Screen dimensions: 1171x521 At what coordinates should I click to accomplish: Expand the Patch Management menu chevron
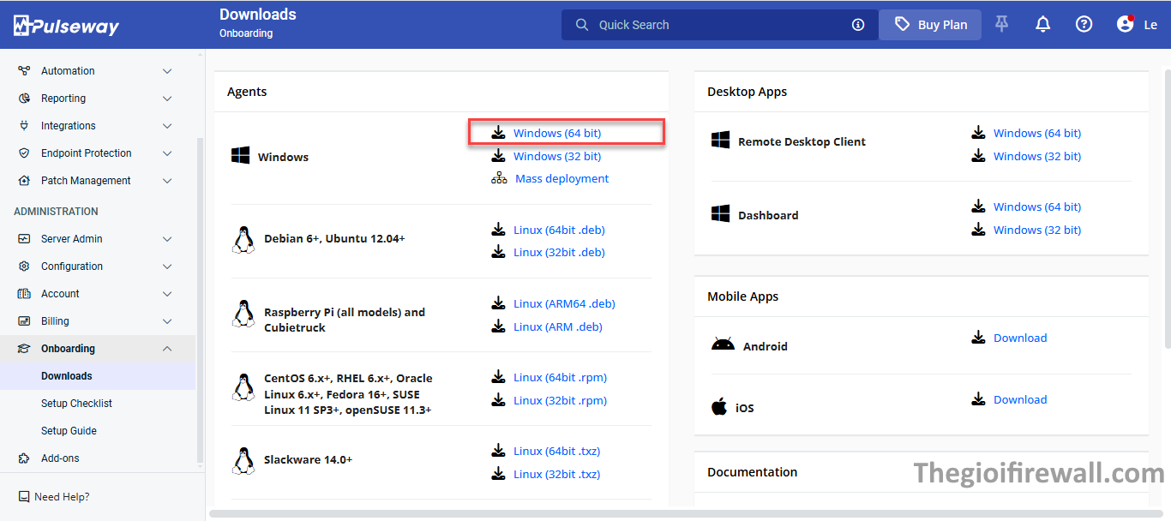click(x=167, y=181)
